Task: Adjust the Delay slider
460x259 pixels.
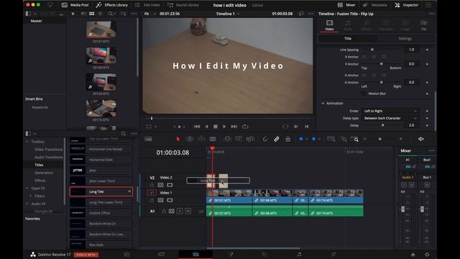Action: point(382,125)
